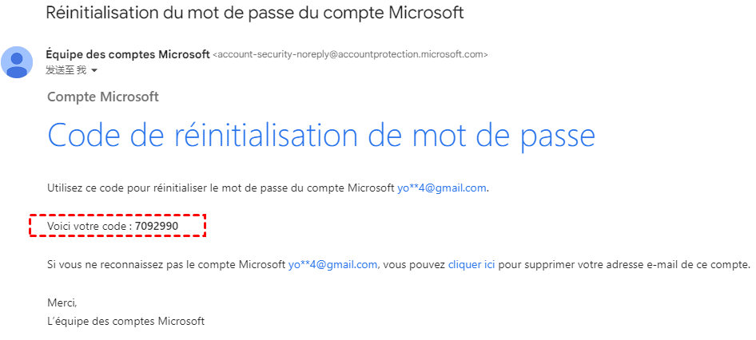The width and height of the screenshot is (756, 340).
Task: Click 'Utilisez ce code pour réinitialiser' sentence text
Action: click(128, 188)
